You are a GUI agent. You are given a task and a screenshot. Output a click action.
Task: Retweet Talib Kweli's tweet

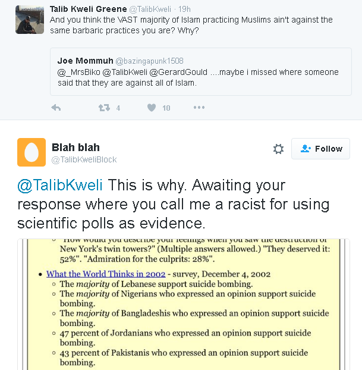click(103, 108)
